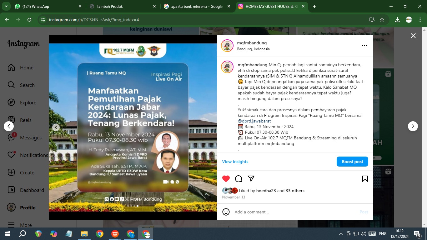Open Dashboard in sidebar
Viewport: 427px width, 240px height.
[26, 190]
